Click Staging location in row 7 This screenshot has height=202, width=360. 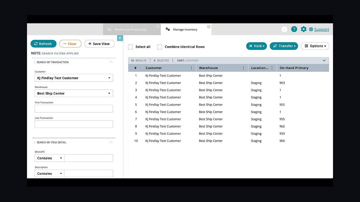[256, 119]
